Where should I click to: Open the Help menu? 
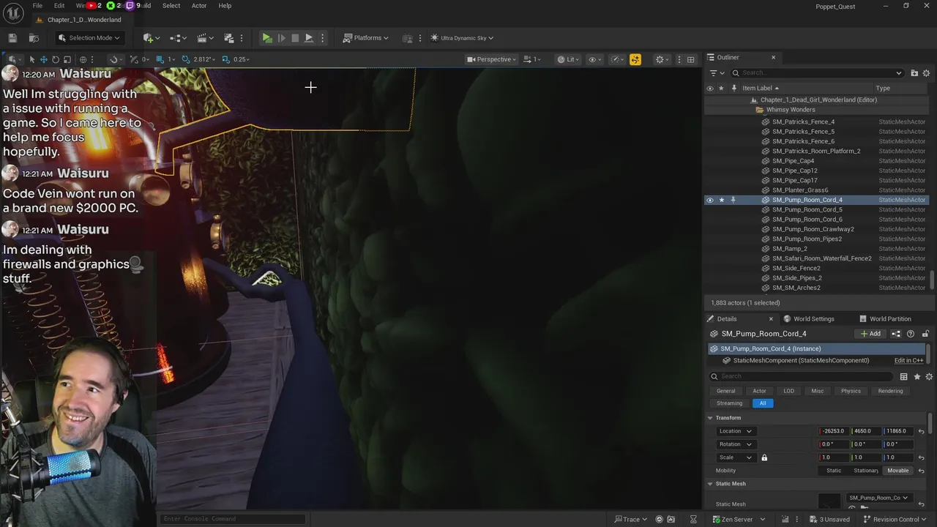click(x=225, y=6)
